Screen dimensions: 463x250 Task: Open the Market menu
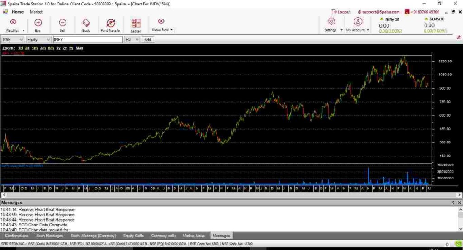[x=36, y=12]
